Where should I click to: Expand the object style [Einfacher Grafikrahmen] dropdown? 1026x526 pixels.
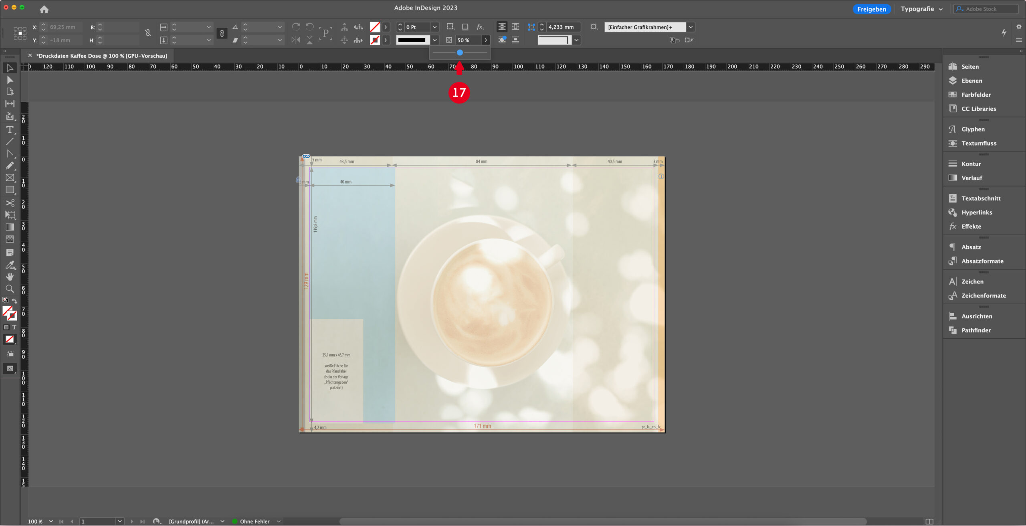point(690,27)
